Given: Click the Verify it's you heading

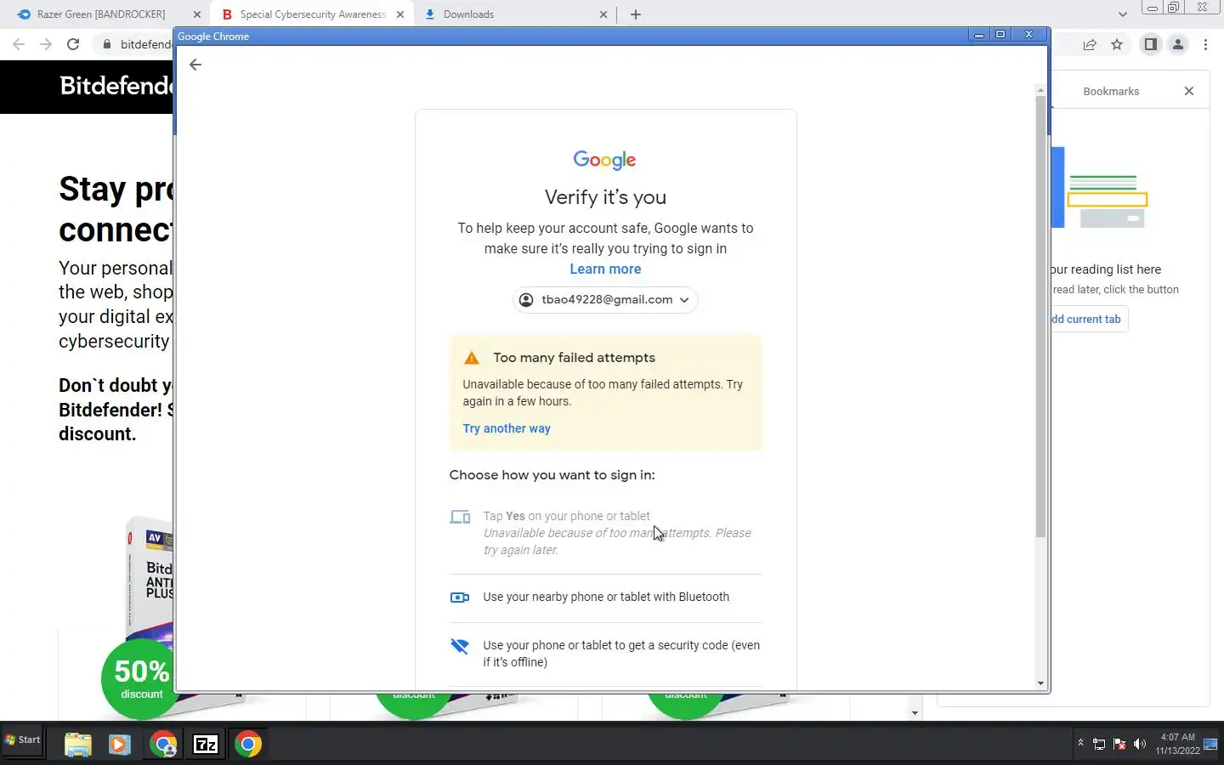Looking at the screenshot, I should click(605, 197).
